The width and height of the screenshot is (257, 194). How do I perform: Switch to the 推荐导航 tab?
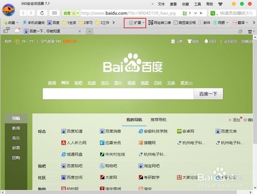pos(158,120)
